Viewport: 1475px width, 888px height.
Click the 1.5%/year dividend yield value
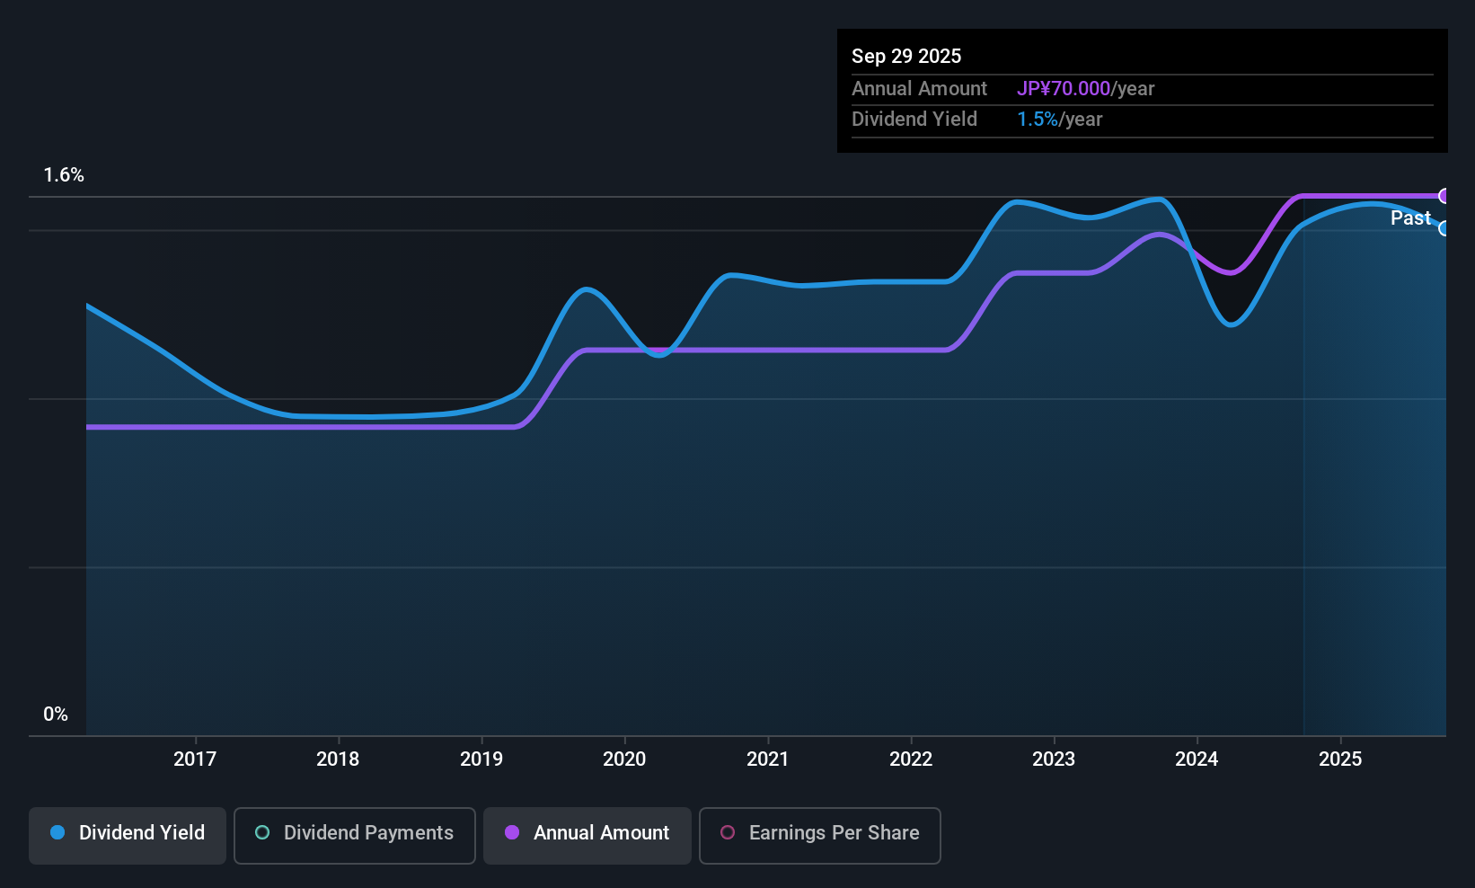[x=1059, y=120]
